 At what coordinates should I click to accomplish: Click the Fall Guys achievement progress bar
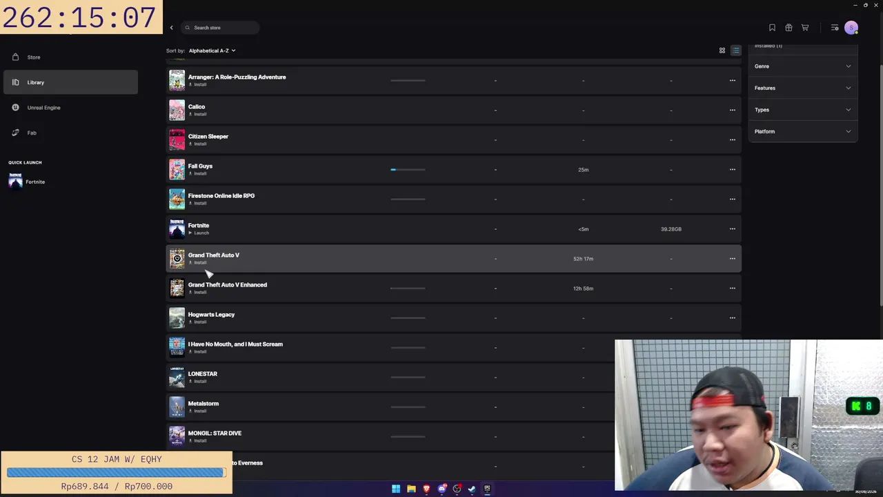(x=408, y=169)
